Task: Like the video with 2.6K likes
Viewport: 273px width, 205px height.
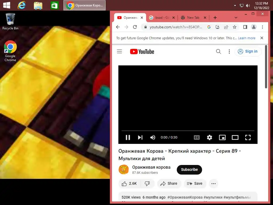Action: pos(129,184)
